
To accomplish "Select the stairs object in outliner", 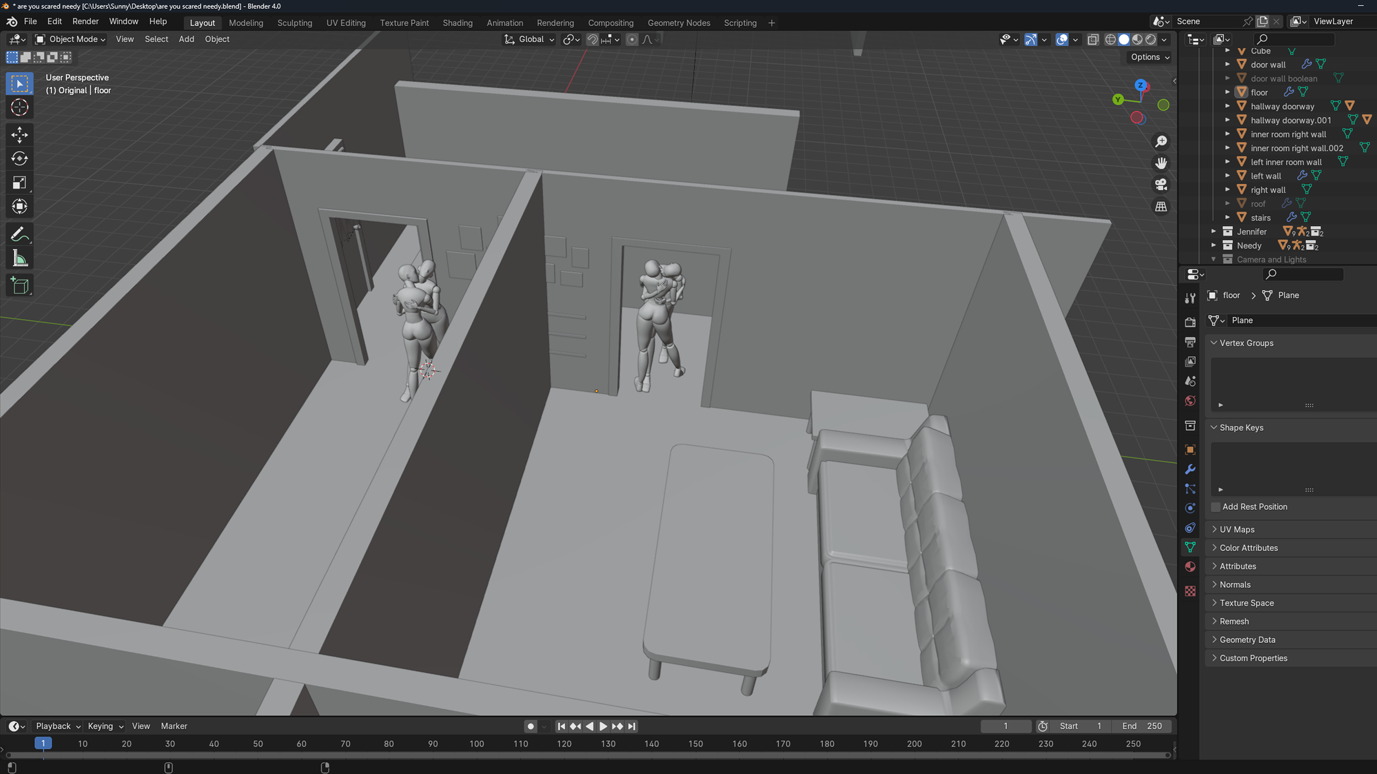I will tap(1260, 218).
